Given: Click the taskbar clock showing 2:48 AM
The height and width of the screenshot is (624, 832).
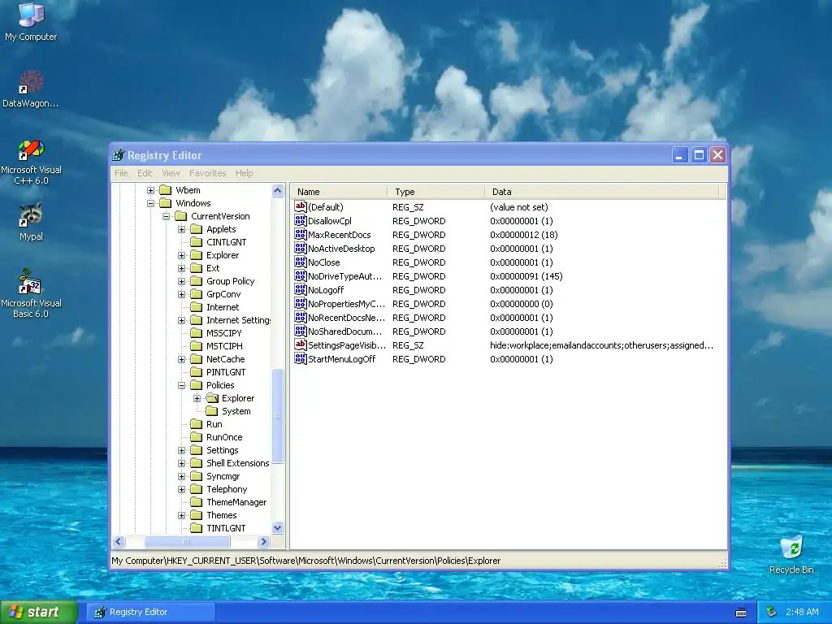Looking at the screenshot, I should click(x=802, y=612).
